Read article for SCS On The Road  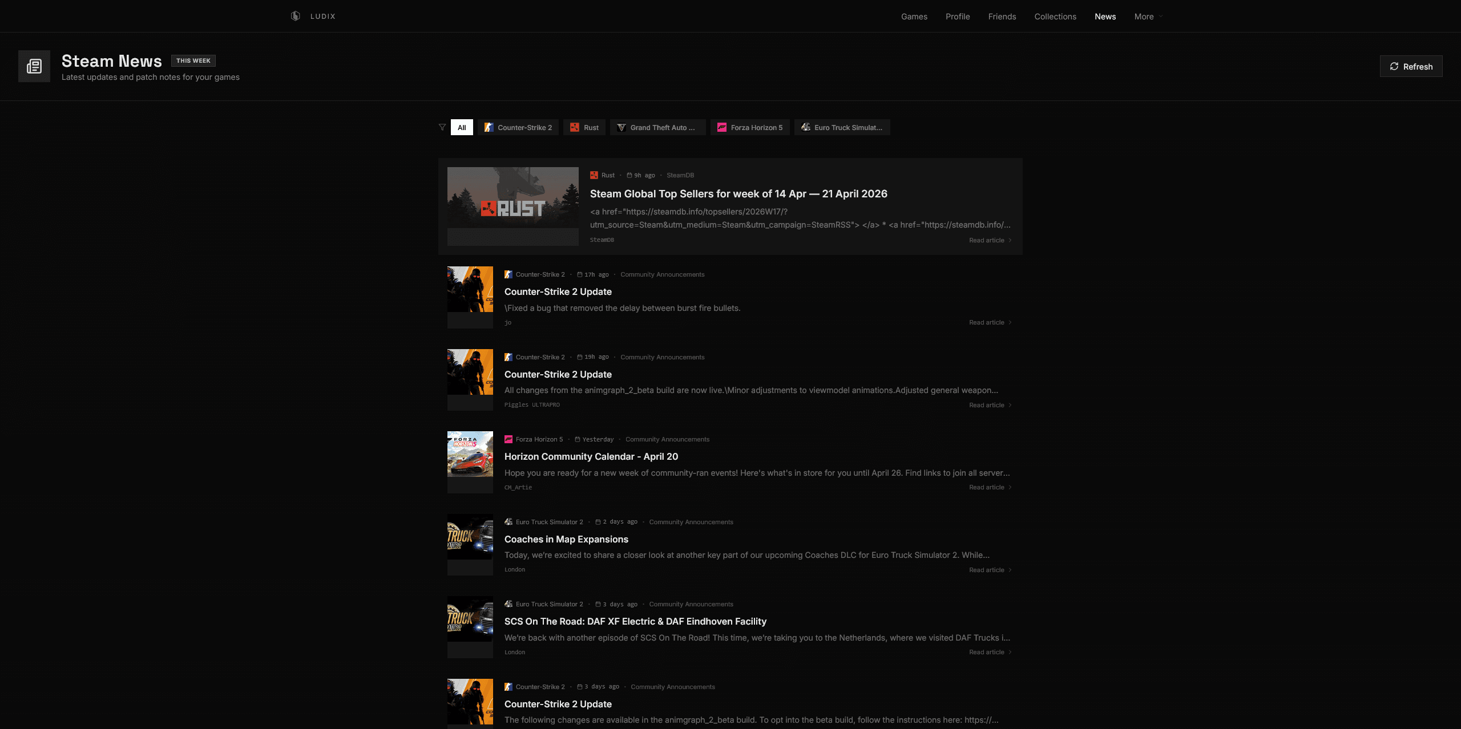pyautogui.click(x=990, y=652)
